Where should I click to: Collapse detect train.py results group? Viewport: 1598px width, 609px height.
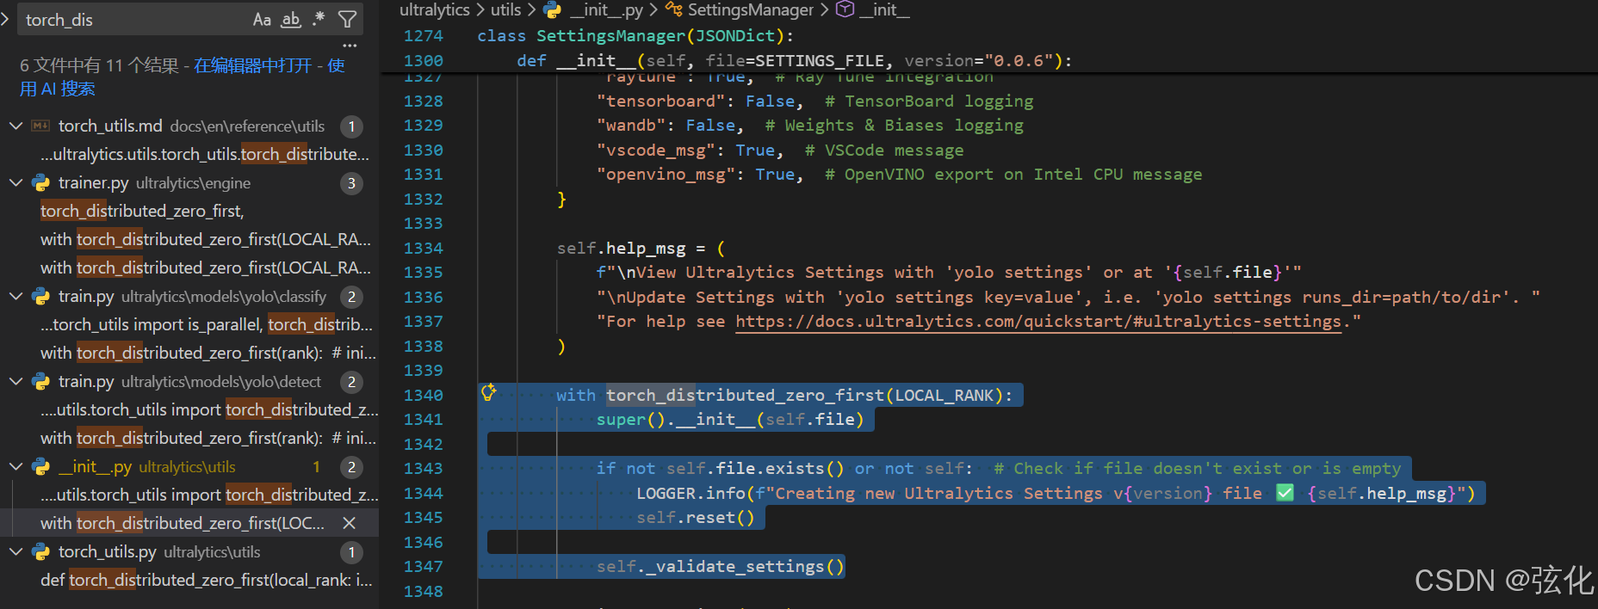[x=15, y=381]
